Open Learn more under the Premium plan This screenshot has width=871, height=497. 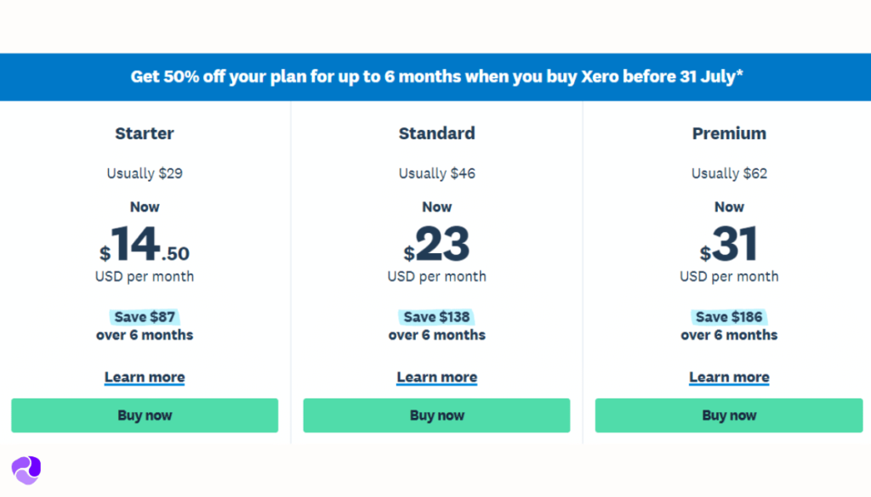tap(729, 376)
